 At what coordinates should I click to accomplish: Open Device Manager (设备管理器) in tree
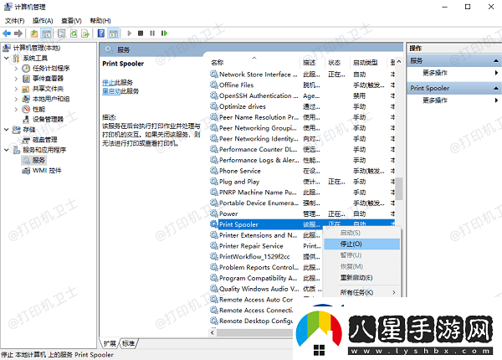(x=48, y=120)
